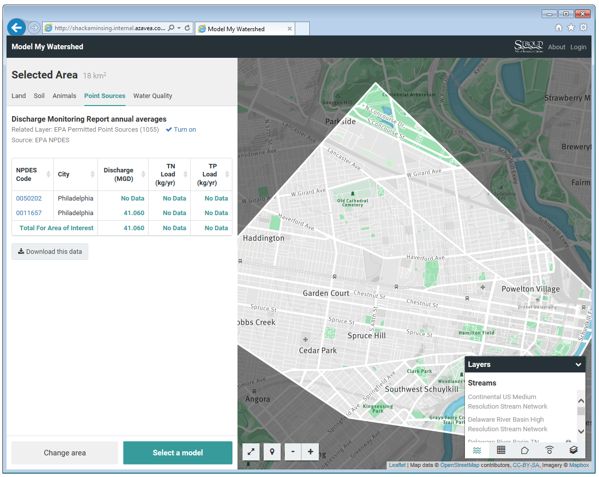This screenshot has width=599, height=477.
Task: Open the OpenStreetMap attribution link
Action: (459, 465)
